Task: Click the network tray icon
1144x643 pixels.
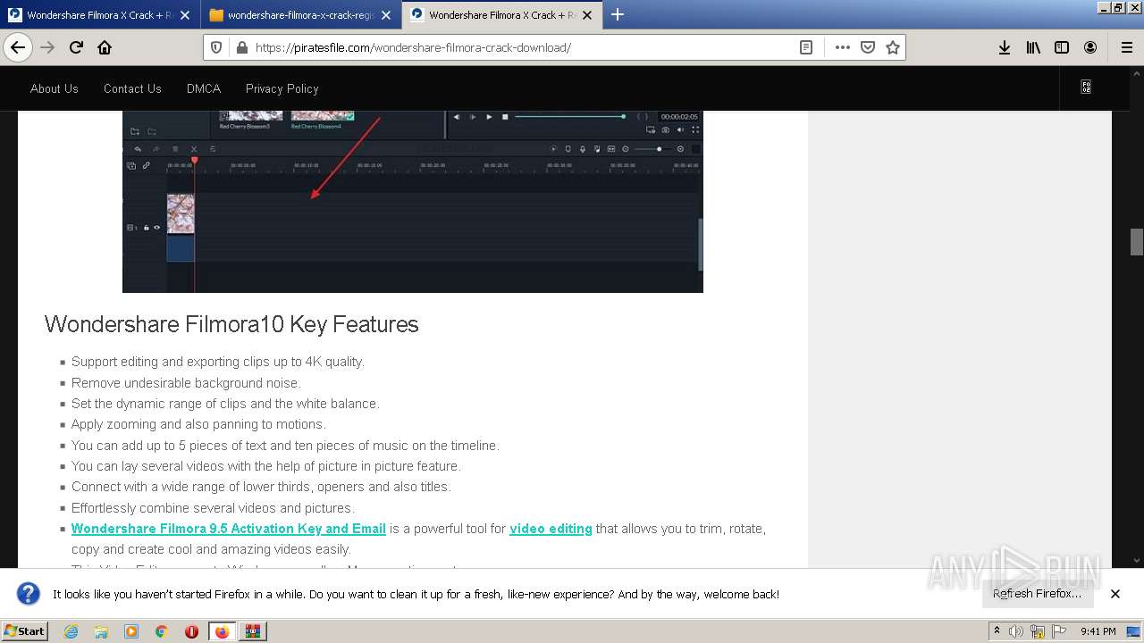Action: click(x=1038, y=631)
